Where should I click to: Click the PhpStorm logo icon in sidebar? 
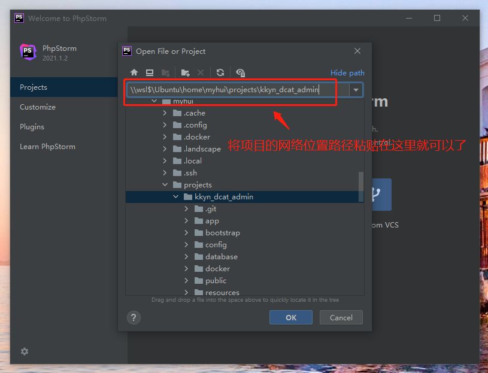(28, 52)
